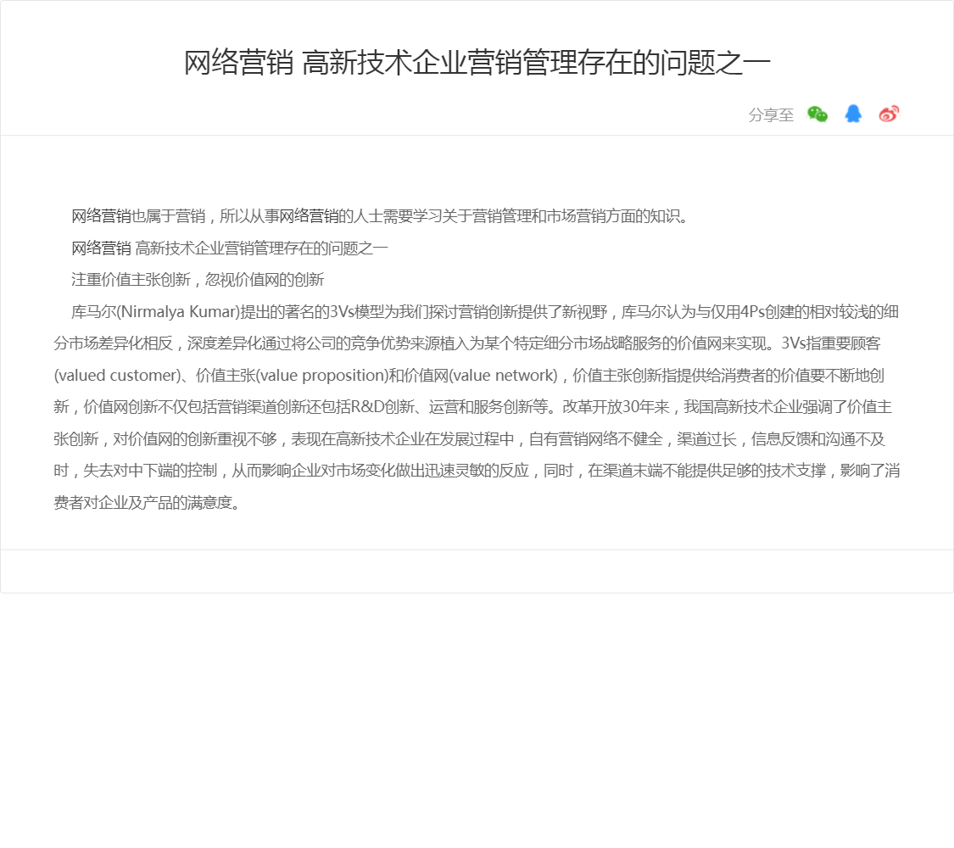Open 网络营销 link after 所以从事
The width and height of the screenshot is (954, 848).
309,216
